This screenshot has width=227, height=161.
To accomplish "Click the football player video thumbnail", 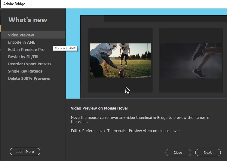I will tap(121, 60).
